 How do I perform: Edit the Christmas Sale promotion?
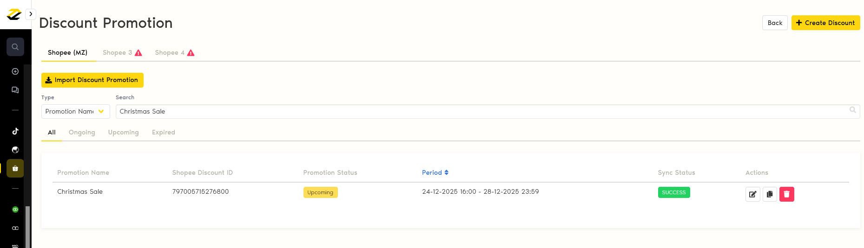752,194
